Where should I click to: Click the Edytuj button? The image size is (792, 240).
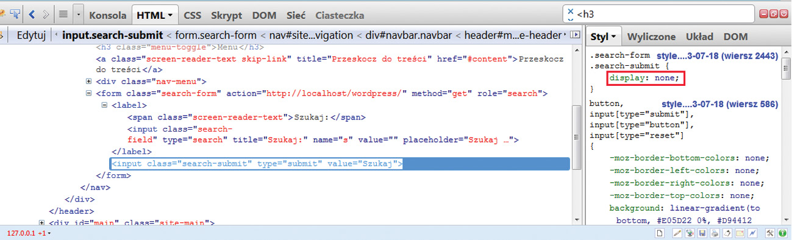pos(32,35)
